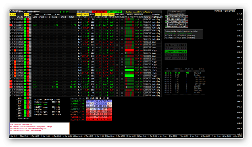252x147 pixels.
Task: Open GBPUSD chart from right Charts column
Action: [x=148, y=76]
